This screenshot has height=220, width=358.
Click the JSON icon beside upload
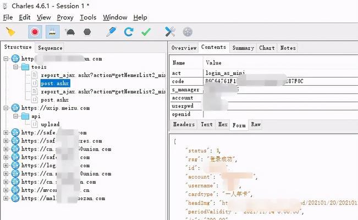point(35,124)
